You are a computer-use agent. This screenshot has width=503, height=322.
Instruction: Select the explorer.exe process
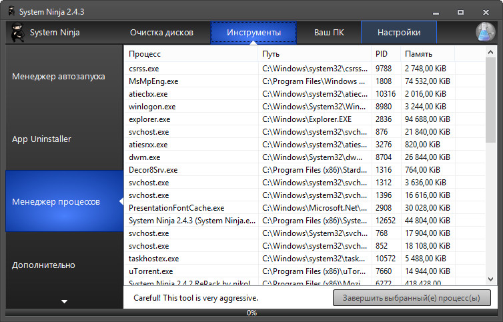click(x=304, y=119)
